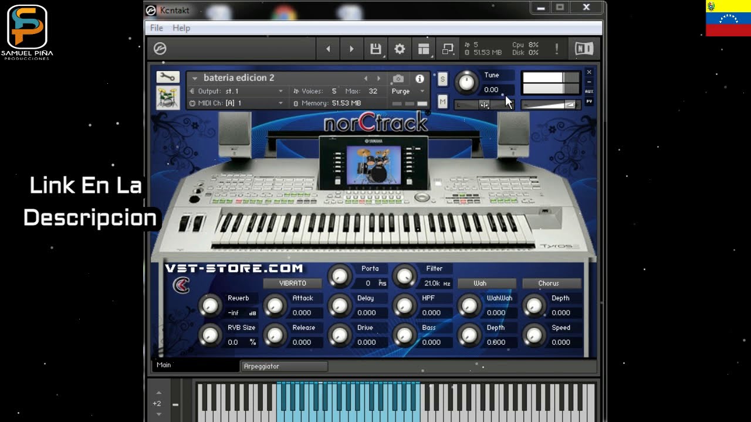This screenshot has width=751, height=422.
Task: Toggle the Wah effect button
Action: tap(487, 283)
